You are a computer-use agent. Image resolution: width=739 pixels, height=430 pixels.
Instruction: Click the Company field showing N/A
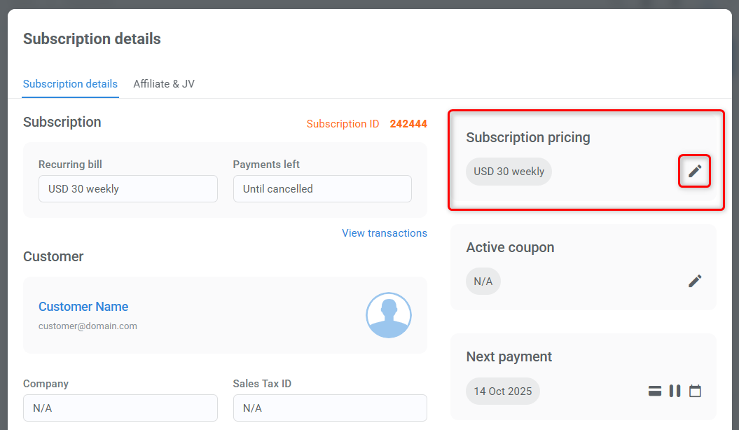[120, 408]
